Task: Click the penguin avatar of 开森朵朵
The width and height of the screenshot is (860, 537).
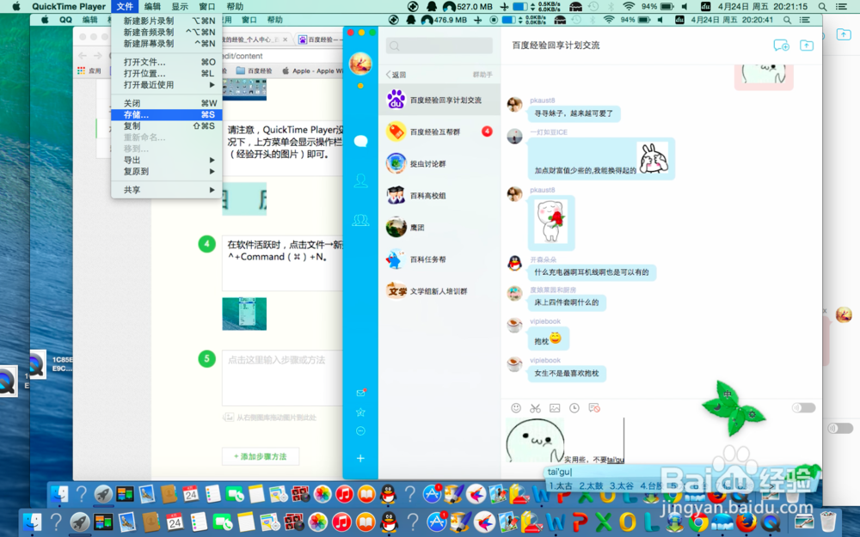Action: click(x=514, y=263)
